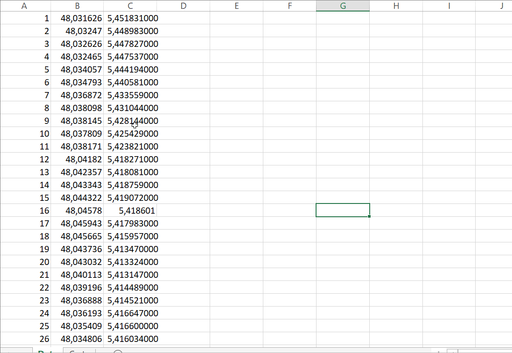The image size is (512, 353).
Task: Click cell containing 5,414489000
Action: [x=130, y=288]
